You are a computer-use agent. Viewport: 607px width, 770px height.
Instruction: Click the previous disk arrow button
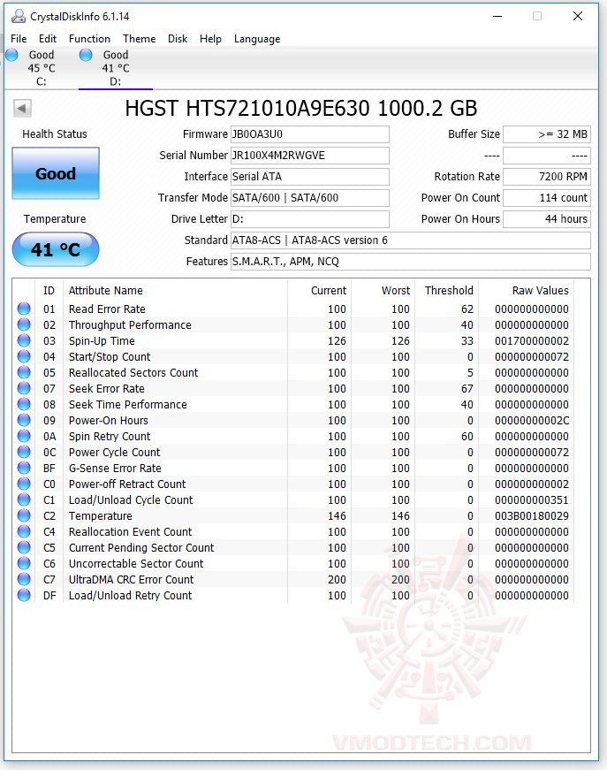coord(22,108)
